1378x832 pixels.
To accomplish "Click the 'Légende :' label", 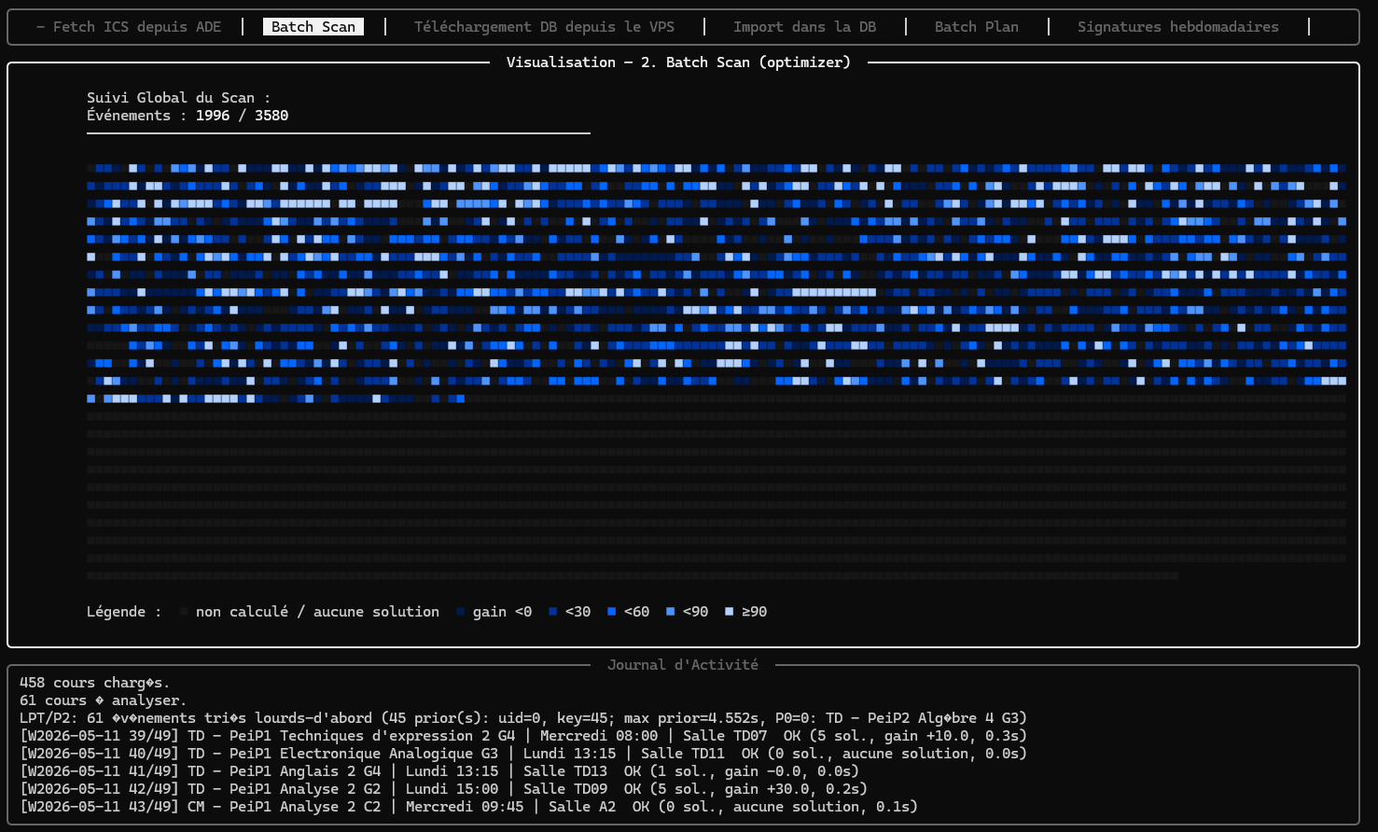I will (124, 612).
